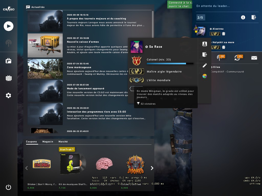Click the swamp map news thumbnail
This screenshot has height=196, width=262.
click(x=45, y=69)
